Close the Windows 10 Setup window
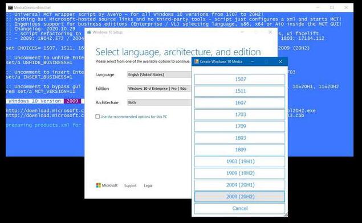Image resolution: width=362 pixels, height=223 pixels. (x=270, y=32)
